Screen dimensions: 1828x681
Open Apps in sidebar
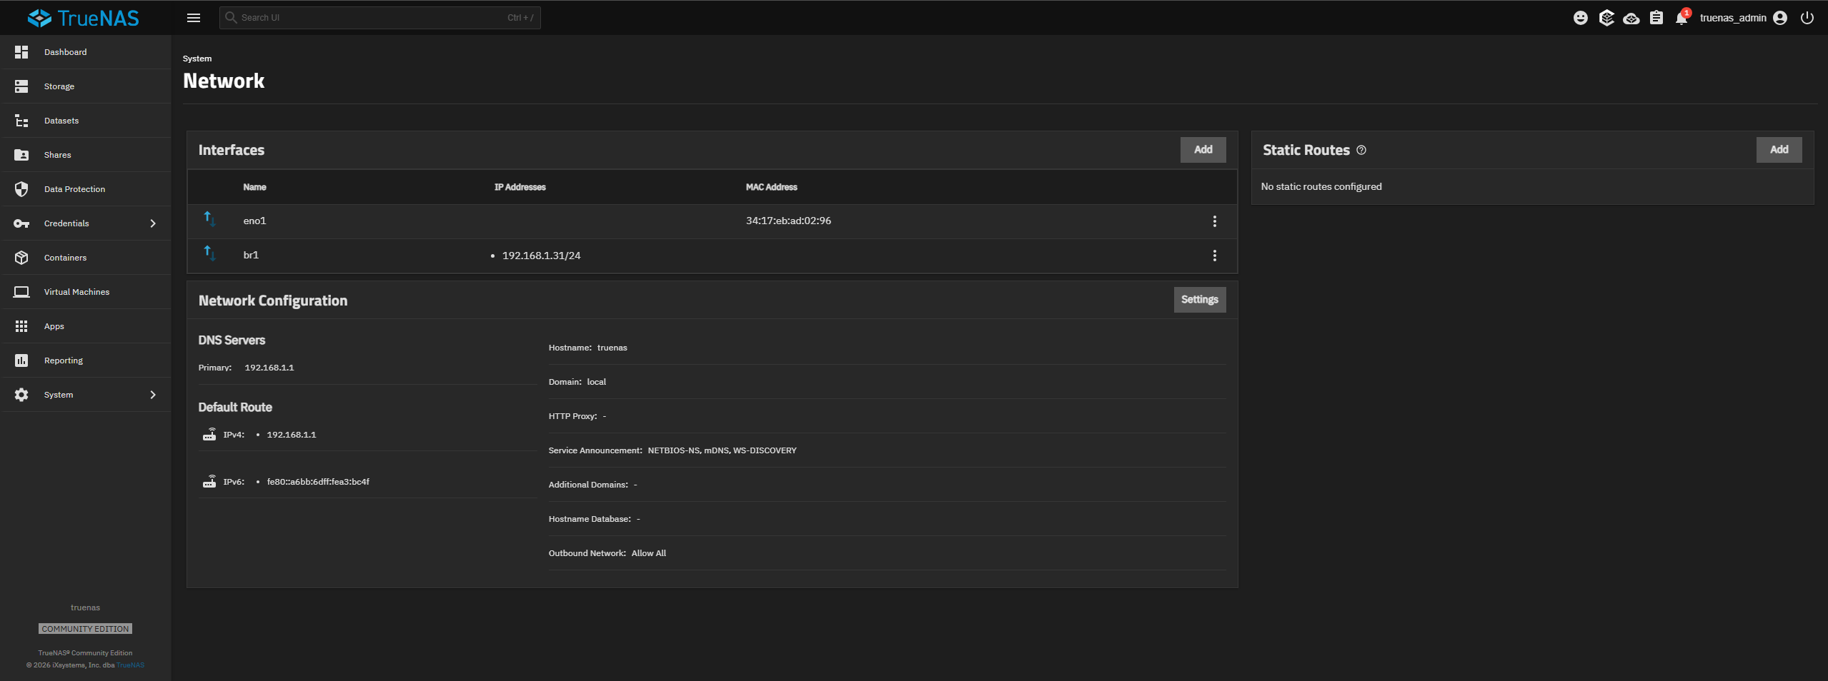click(x=86, y=326)
